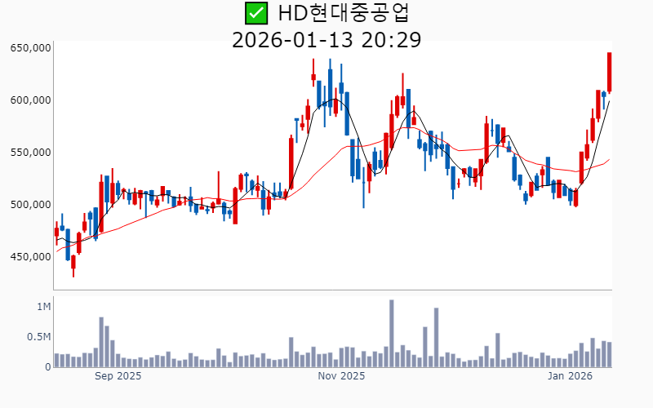Click the 450,000 price axis label
This screenshot has width=653, height=408.
click(31, 257)
